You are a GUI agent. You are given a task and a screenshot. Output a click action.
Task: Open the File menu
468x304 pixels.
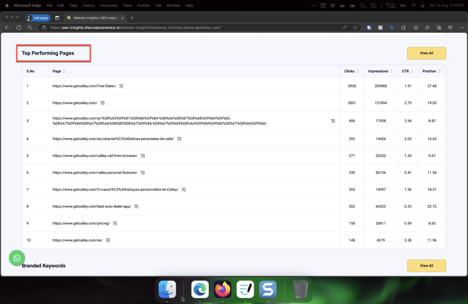point(49,5)
